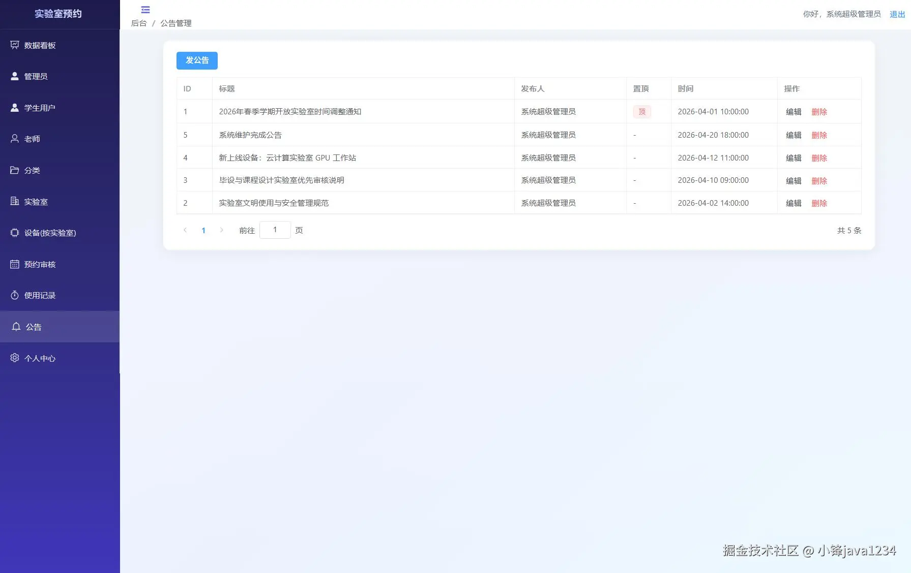Screen dimensions: 911x573
Task: Click the 共 5 条 total count
Action: 849,231
